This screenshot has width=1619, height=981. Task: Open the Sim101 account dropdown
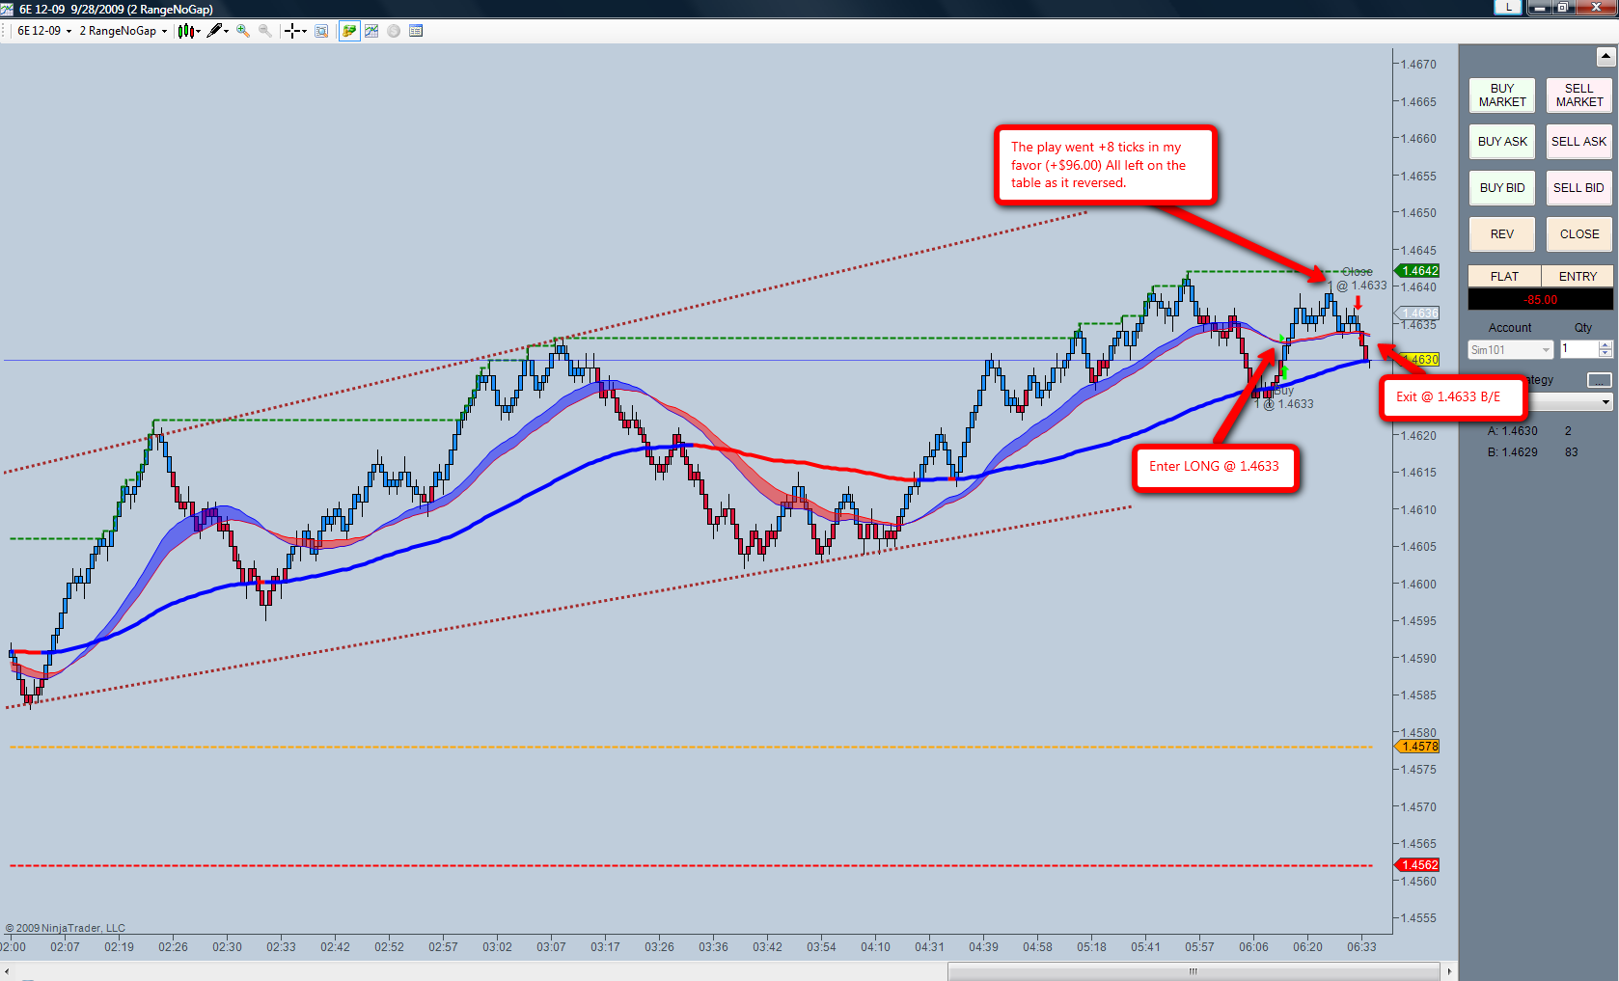1510,350
